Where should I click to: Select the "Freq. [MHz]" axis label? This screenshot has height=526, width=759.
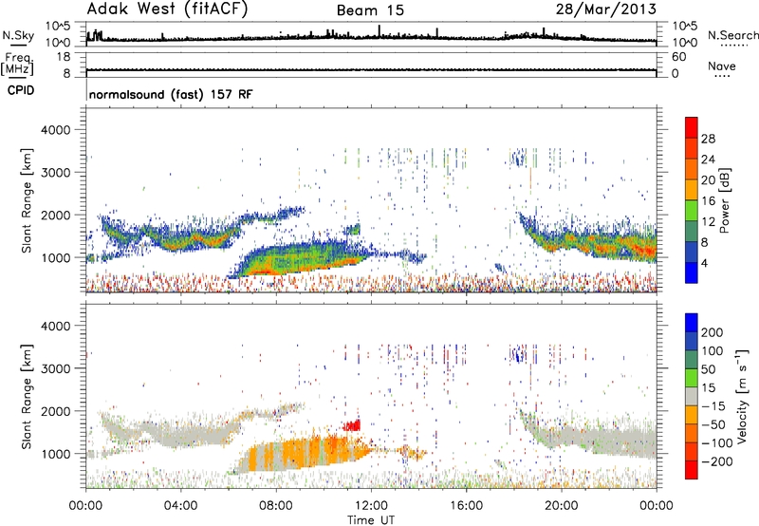click(18, 64)
